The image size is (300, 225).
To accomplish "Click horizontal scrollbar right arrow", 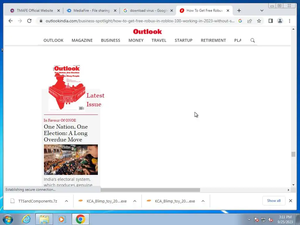I will tap(289, 190).
